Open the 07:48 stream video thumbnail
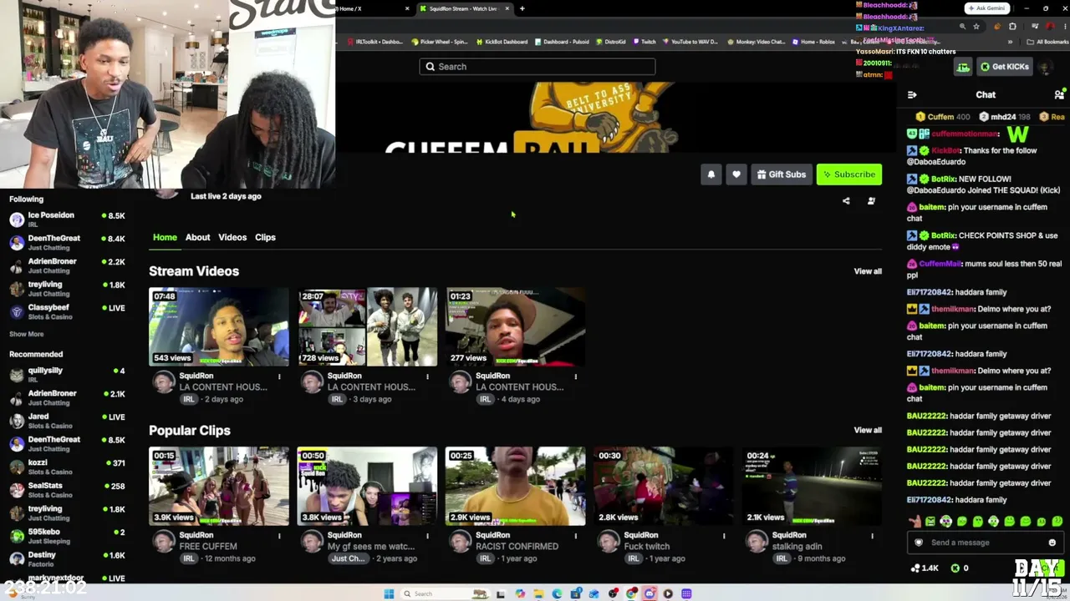Viewport: 1070px width, 601px height. (219, 327)
